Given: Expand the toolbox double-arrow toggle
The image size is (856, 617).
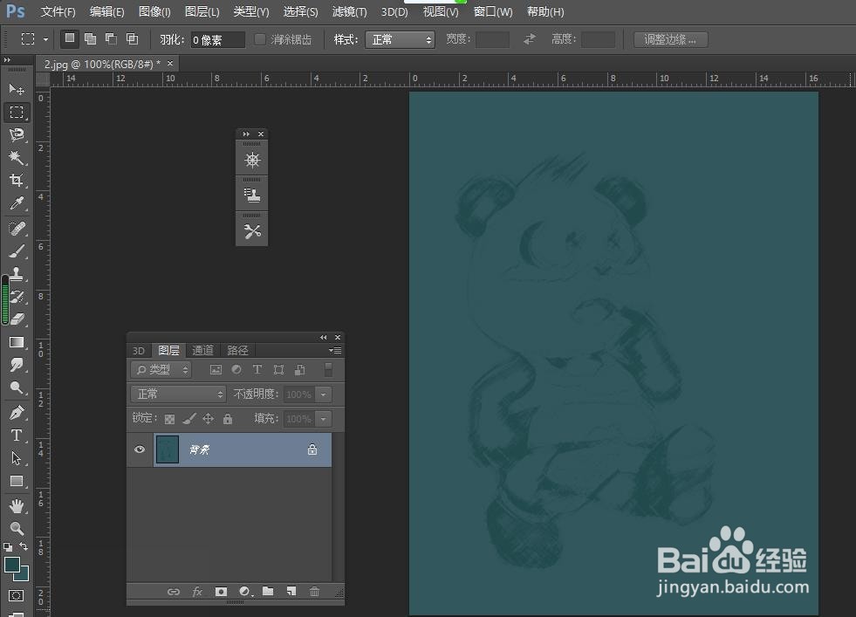Looking at the screenshot, I should pyautogui.click(x=7, y=59).
